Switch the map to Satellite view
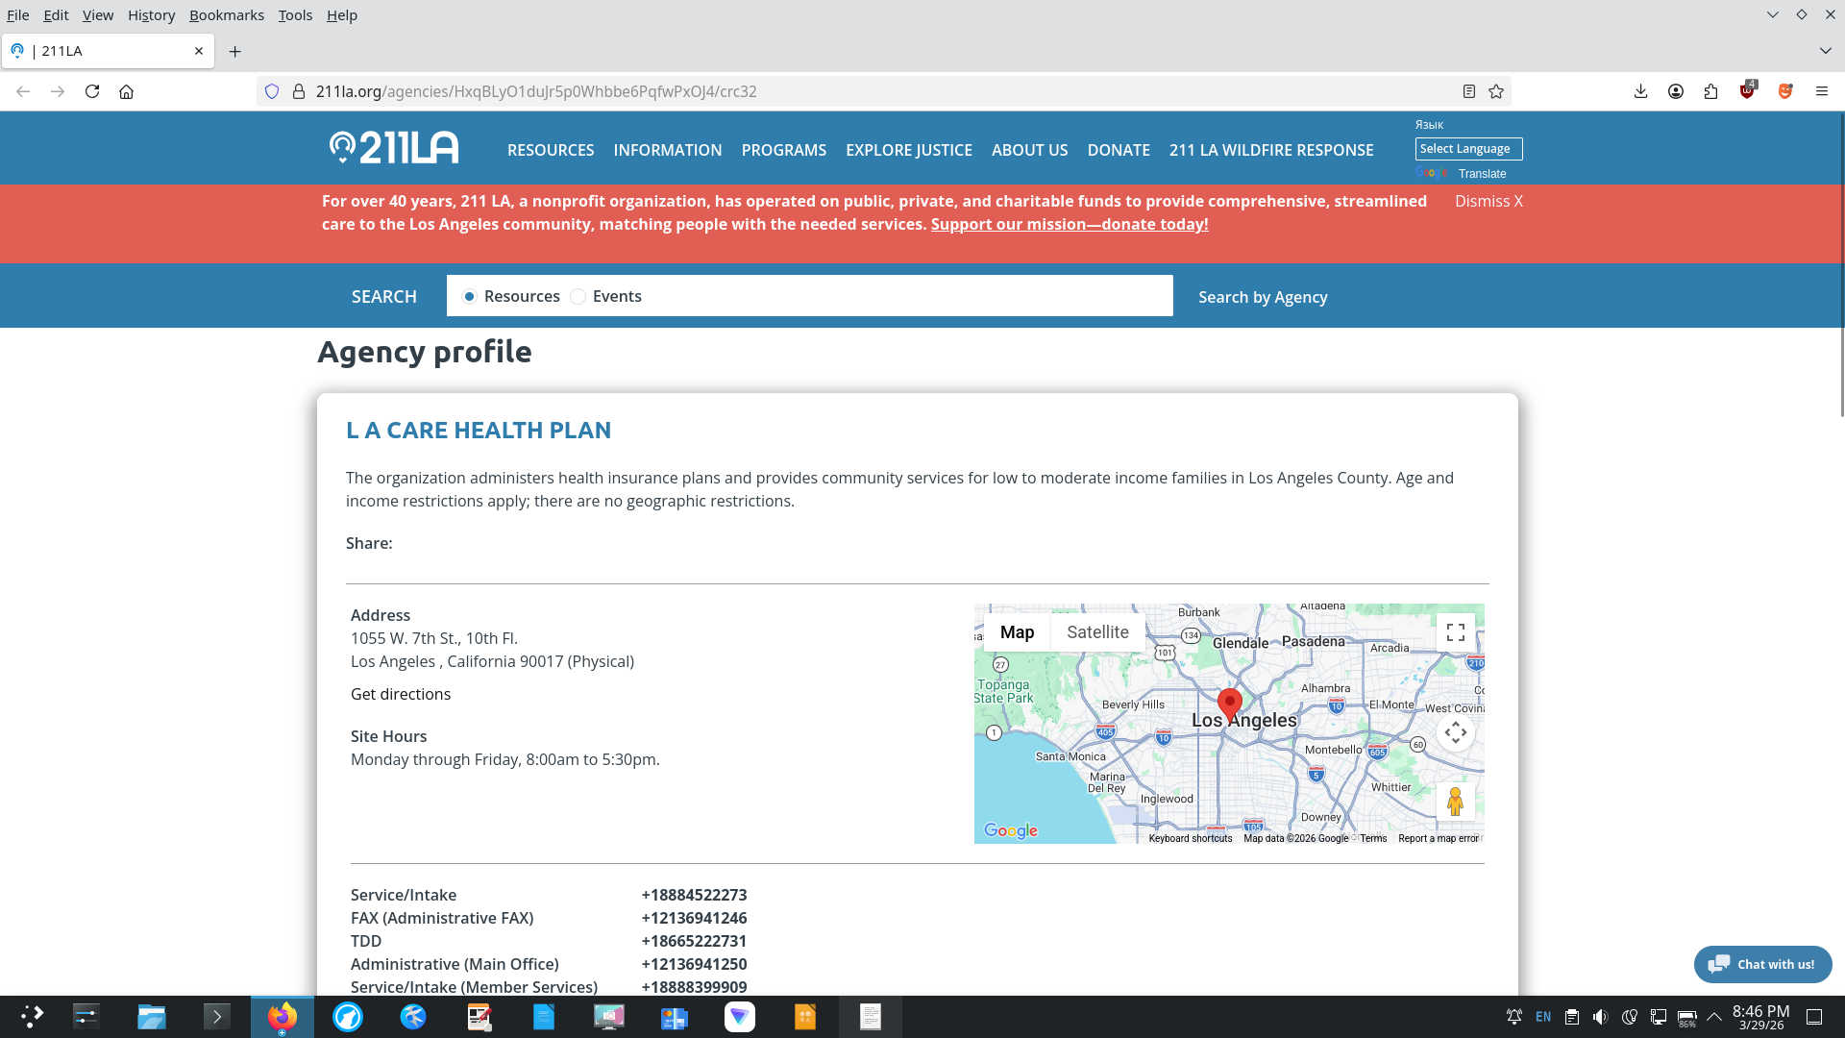 [x=1097, y=632]
